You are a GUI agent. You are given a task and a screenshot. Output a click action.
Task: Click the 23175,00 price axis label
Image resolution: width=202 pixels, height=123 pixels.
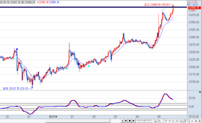click(x=194, y=74)
